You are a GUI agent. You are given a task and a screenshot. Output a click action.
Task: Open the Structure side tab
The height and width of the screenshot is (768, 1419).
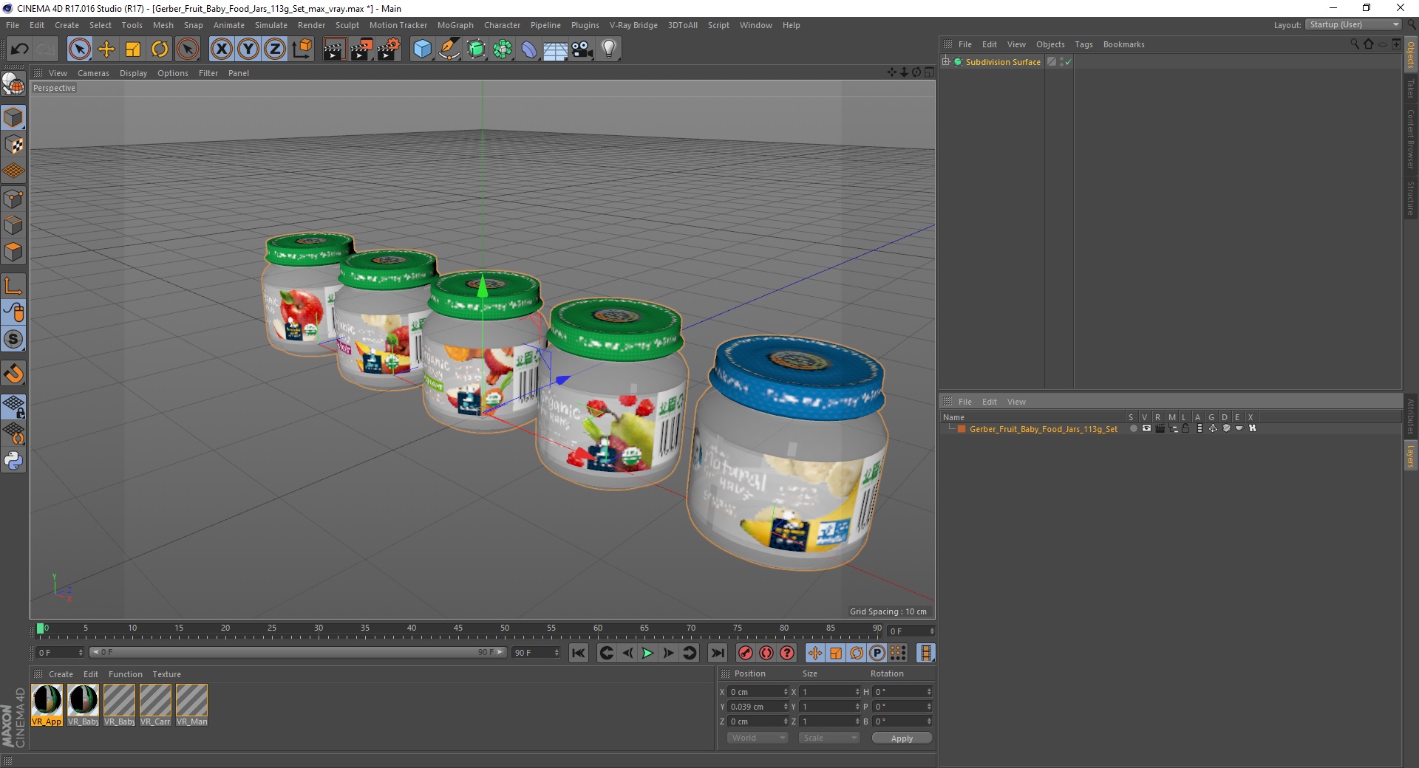click(1411, 198)
